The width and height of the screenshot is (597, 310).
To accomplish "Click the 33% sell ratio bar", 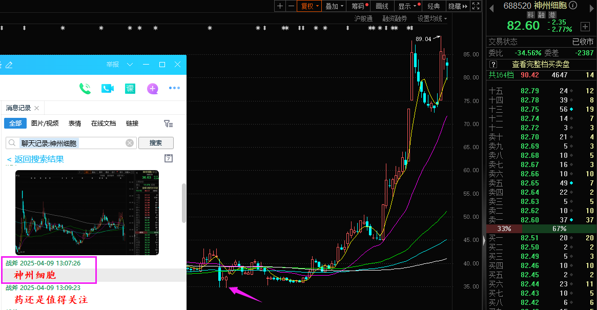I will (x=504, y=229).
